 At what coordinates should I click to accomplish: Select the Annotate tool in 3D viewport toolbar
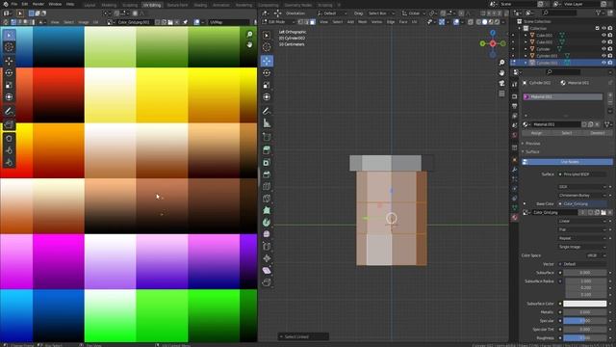click(x=267, y=112)
